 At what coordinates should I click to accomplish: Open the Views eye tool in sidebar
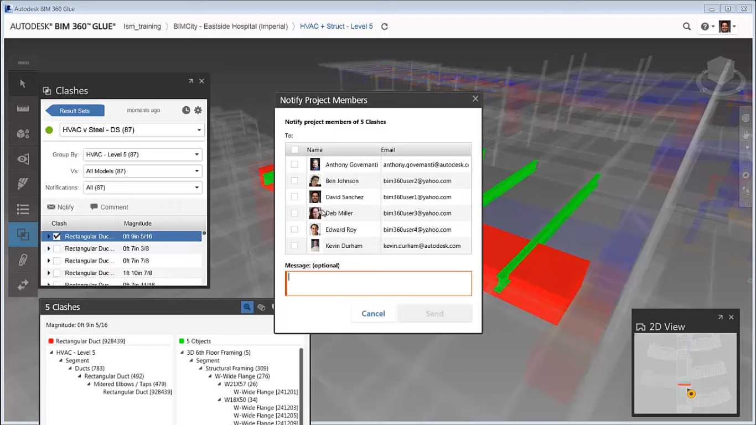click(23, 159)
